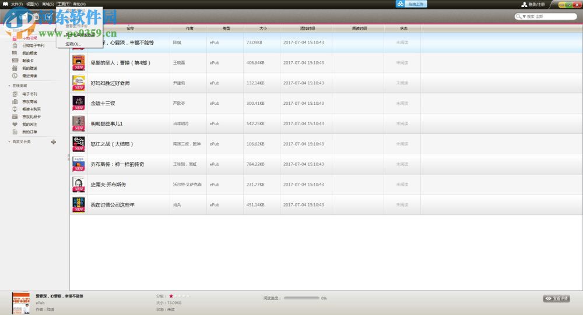The width and height of the screenshot is (583, 315).
Task: Click the size cell 451.14KB
Action: tap(255, 205)
